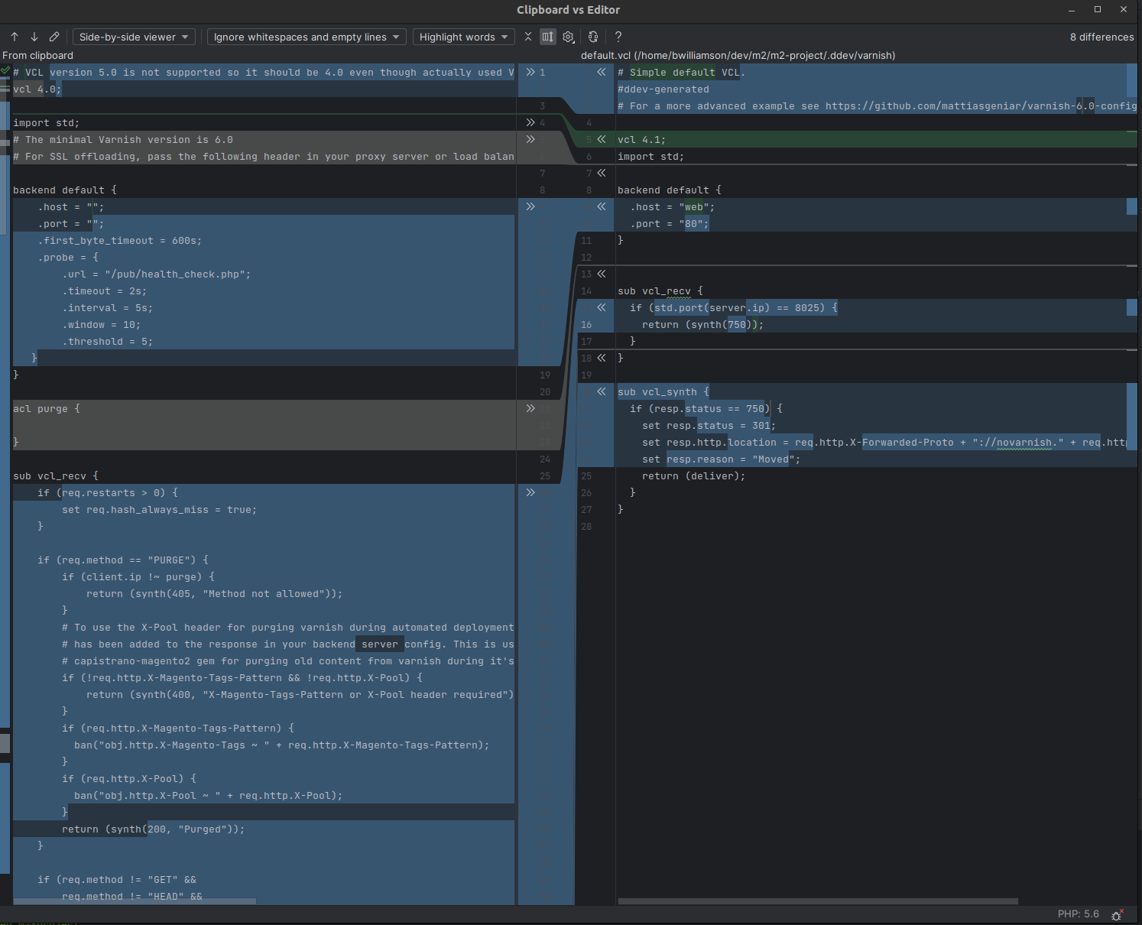Apply right << arrow at right line 13
Screen dimensions: 1142x925
pyautogui.click(x=602, y=274)
